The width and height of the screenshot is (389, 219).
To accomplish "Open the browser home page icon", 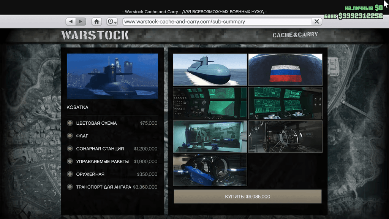I will pos(96,22).
